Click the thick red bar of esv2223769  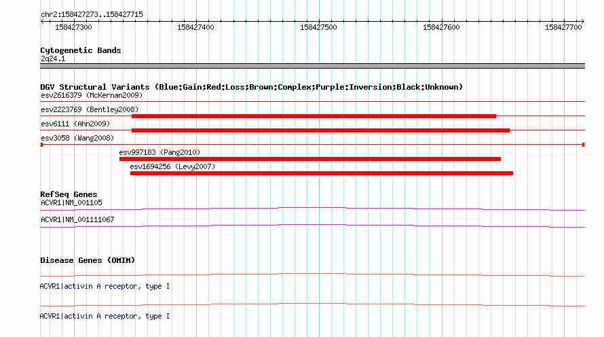pyautogui.click(x=314, y=116)
